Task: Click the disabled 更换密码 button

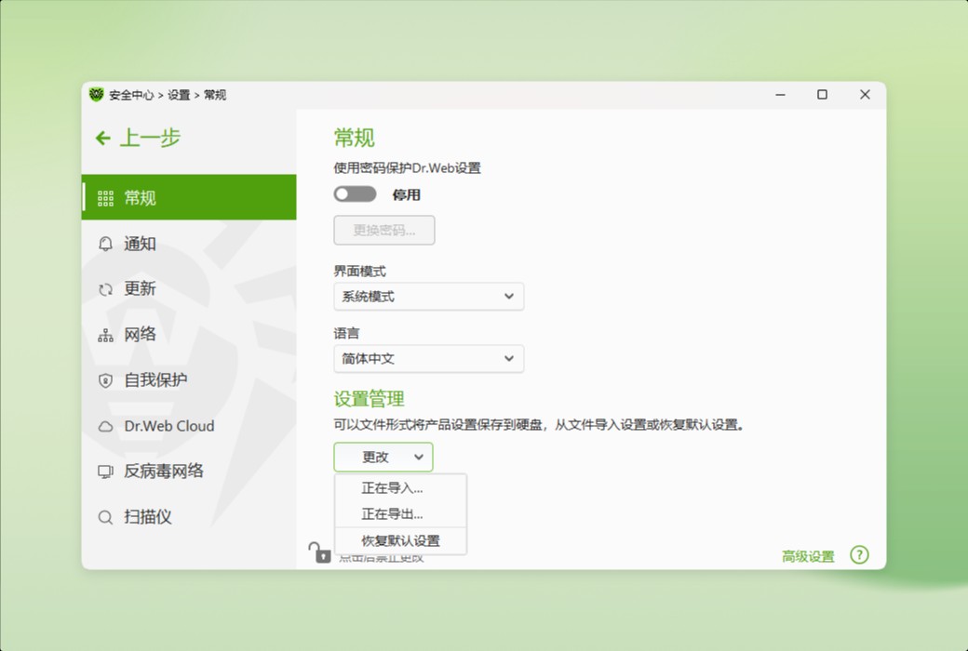Action: pyautogui.click(x=383, y=230)
